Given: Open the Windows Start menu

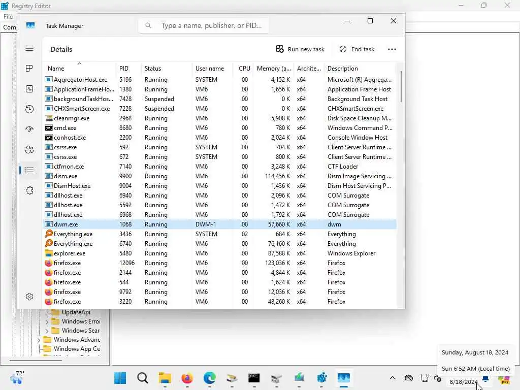Looking at the screenshot, I should [x=120, y=378].
